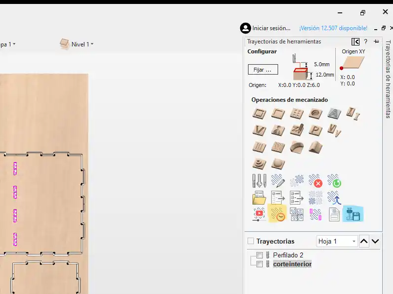Open the Nivel 1 dropdown

pyautogui.click(x=76, y=44)
